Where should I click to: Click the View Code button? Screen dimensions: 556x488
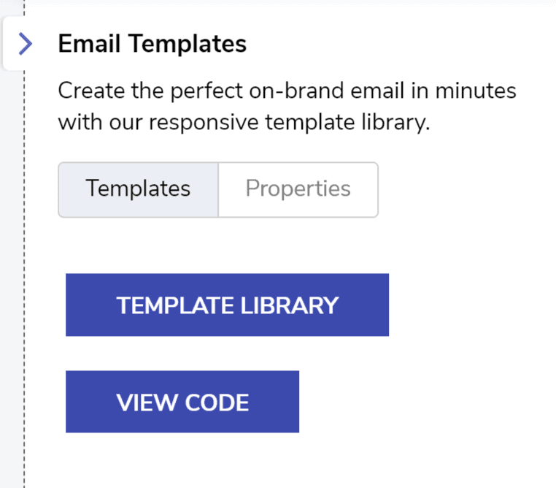(182, 402)
